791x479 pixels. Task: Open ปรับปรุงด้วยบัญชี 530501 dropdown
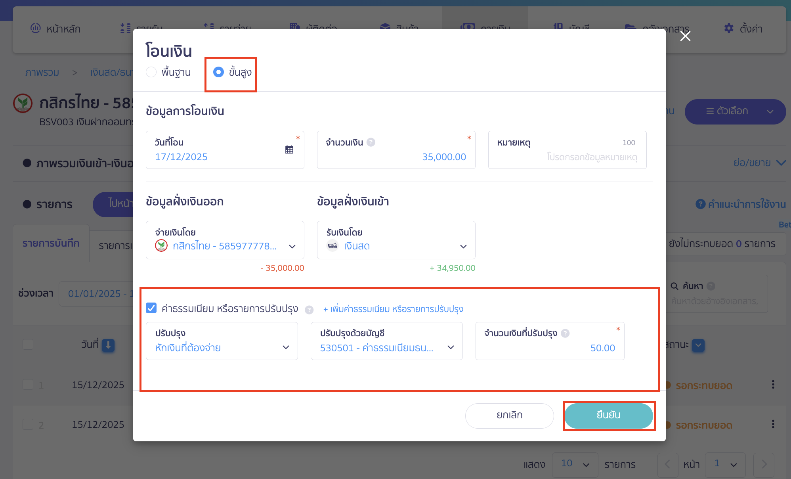[x=451, y=347]
